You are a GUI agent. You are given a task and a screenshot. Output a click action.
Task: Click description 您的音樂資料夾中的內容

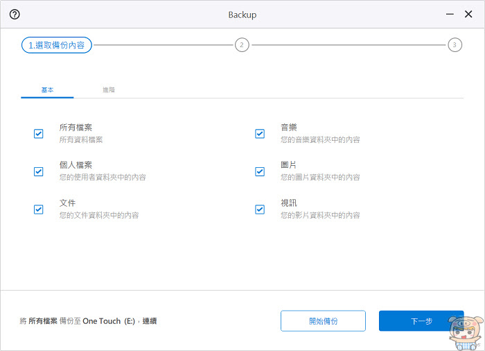coord(320,139)
